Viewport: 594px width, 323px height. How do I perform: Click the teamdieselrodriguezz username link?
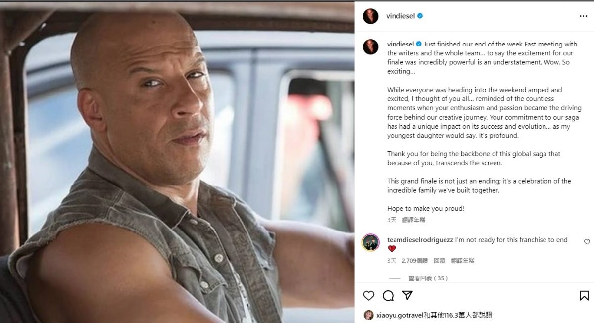pyautogui.click(x=420, y=240)
